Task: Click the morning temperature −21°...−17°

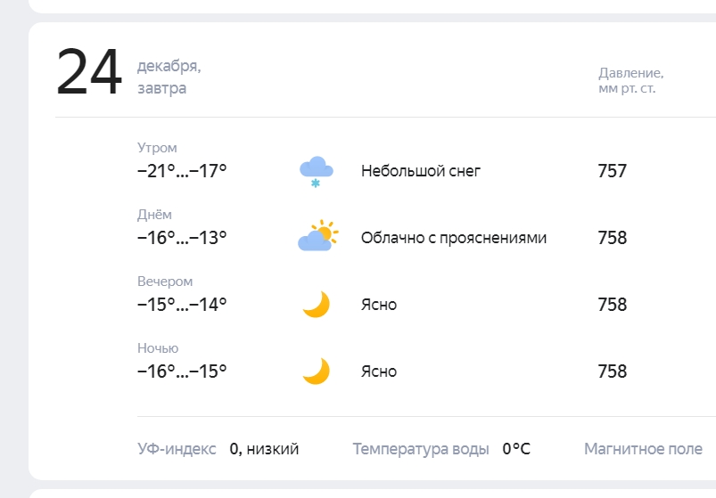Action: point(182,171)
